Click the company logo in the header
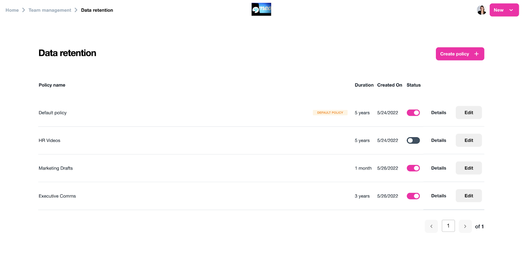522x254 pixels. click(x=261, y=9)
